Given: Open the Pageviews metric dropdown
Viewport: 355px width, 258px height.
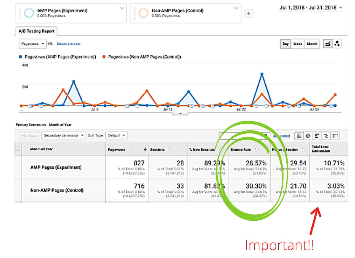Looking at the screenshot, I should coord(32,44).
